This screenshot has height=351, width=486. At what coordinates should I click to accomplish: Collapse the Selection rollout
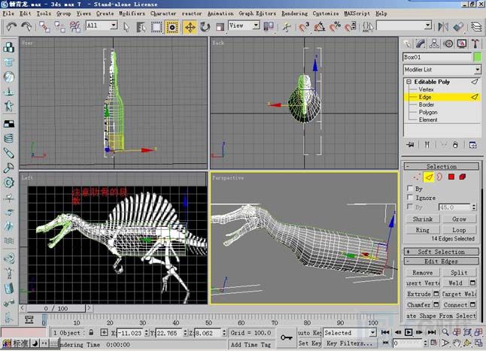[441, 167]
